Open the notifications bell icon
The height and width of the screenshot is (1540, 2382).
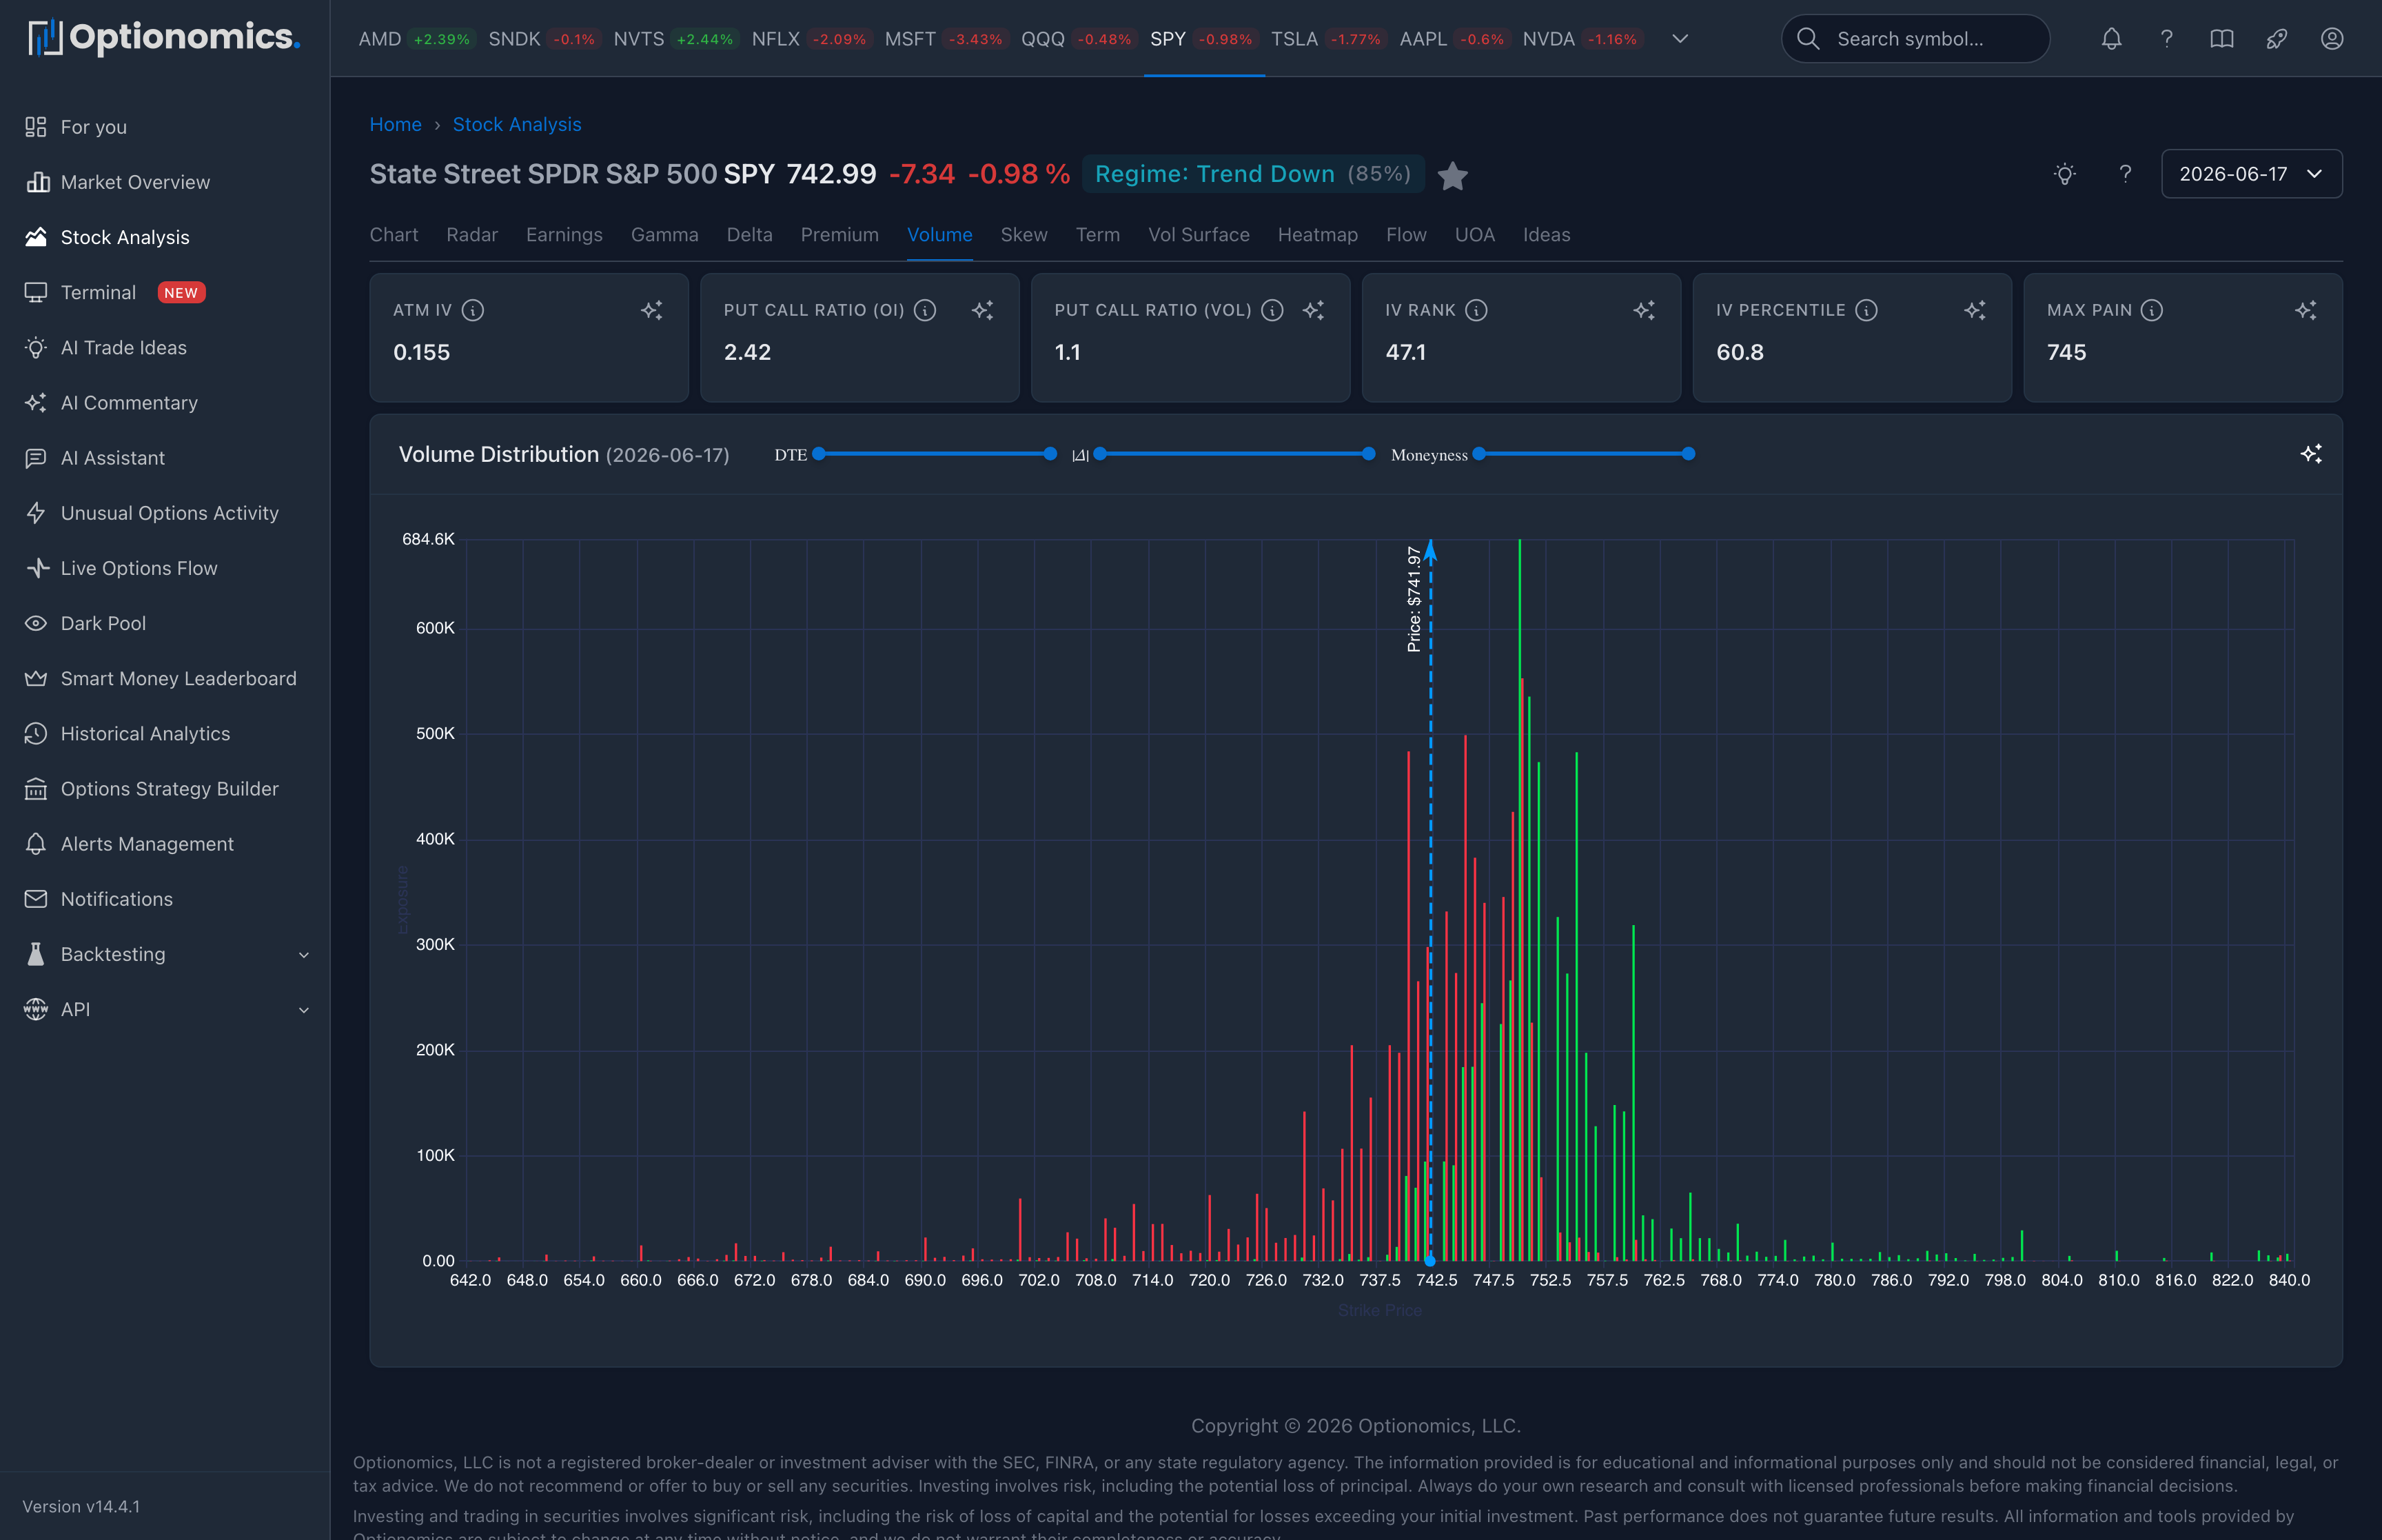coord(2111,39)
